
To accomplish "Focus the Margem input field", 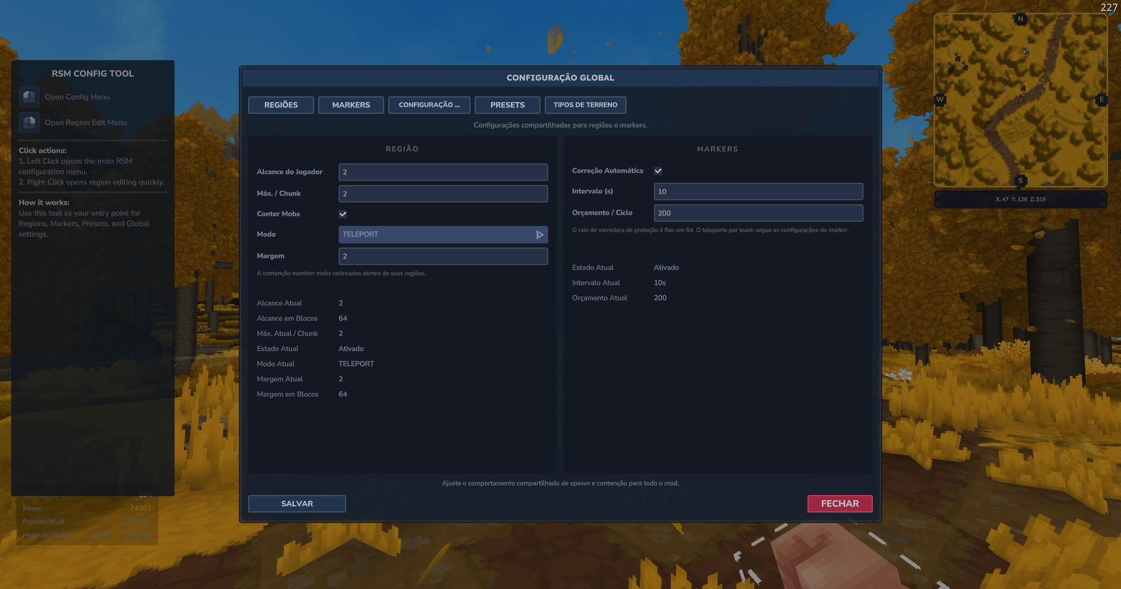I will click(443, 256).
